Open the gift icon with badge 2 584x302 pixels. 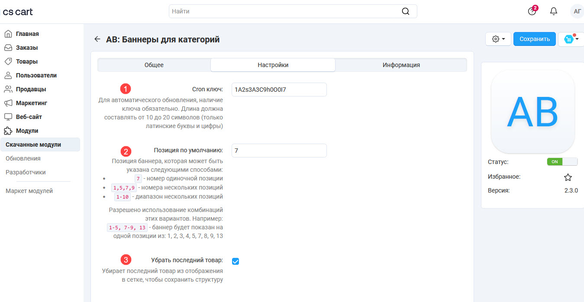coord(532,11)
